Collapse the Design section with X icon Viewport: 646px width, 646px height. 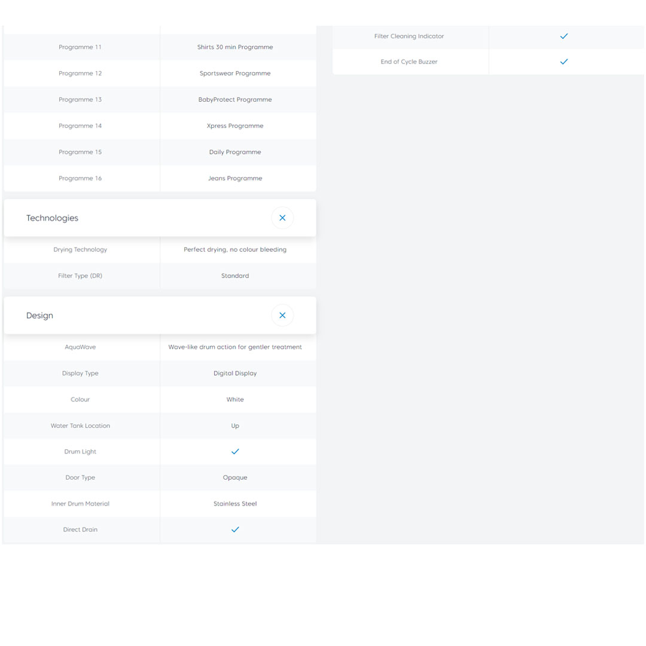[282, 315]
